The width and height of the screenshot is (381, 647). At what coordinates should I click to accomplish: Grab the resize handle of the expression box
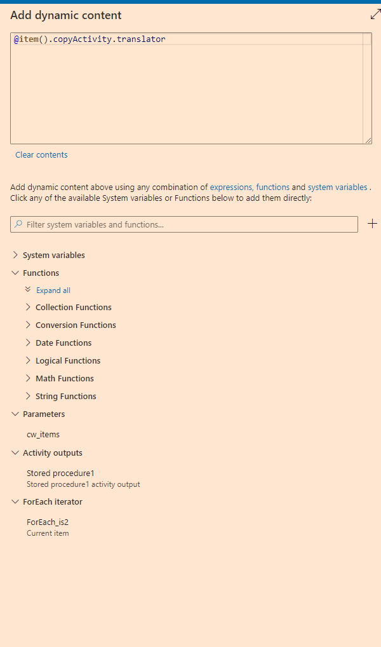(x=368, y=140)
